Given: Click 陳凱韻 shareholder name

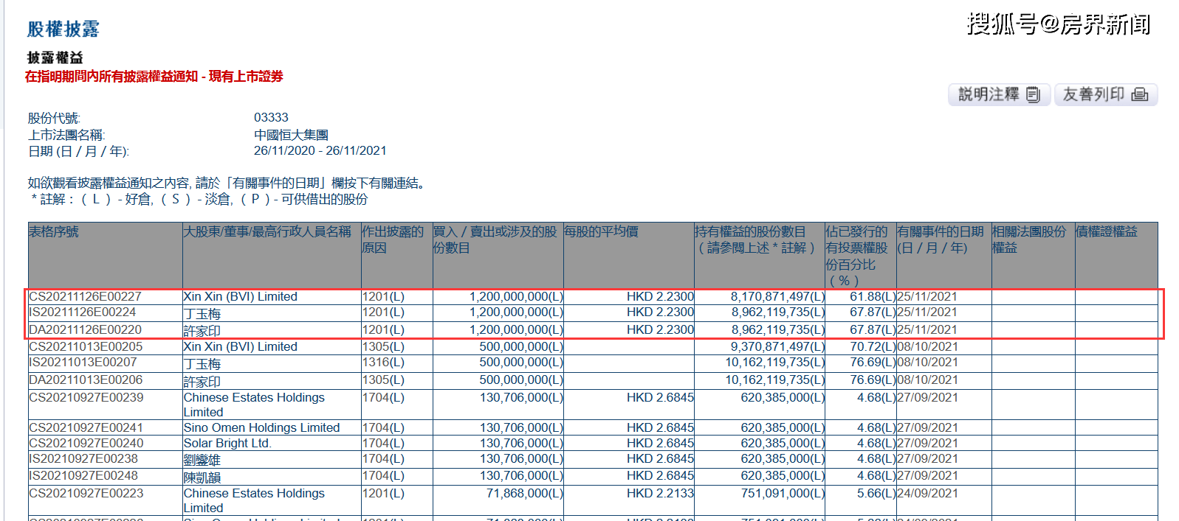Looking at the screenshot, I should 202,478.
